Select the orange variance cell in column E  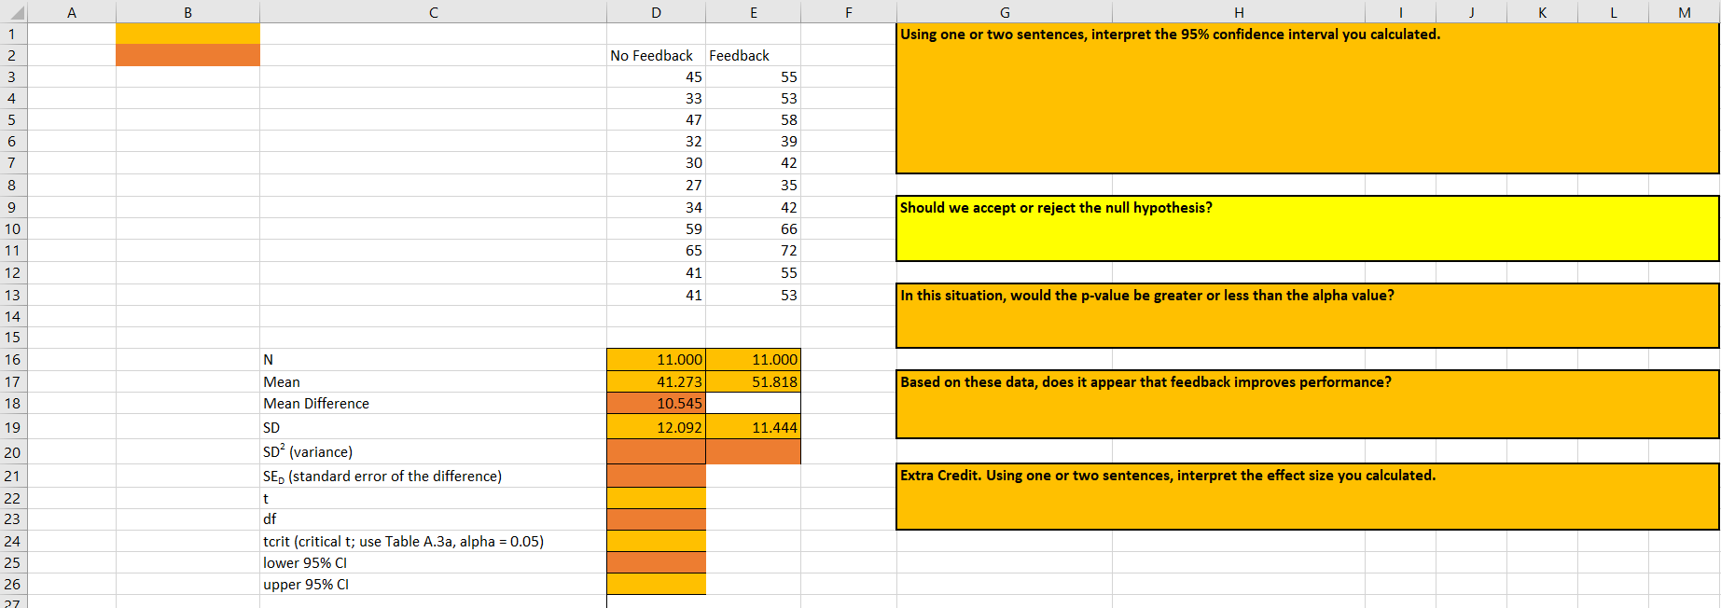coord(753,451)
